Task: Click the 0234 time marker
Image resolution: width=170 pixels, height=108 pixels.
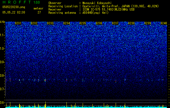Action: click(66, 23)
